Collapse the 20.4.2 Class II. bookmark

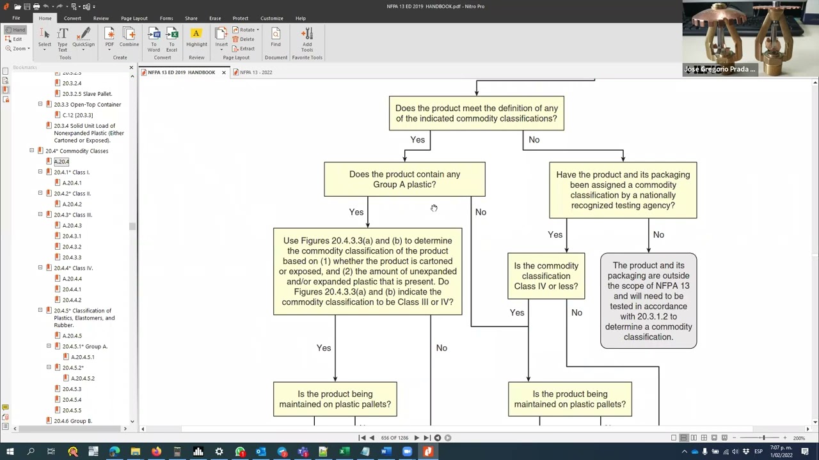[40, 193]
